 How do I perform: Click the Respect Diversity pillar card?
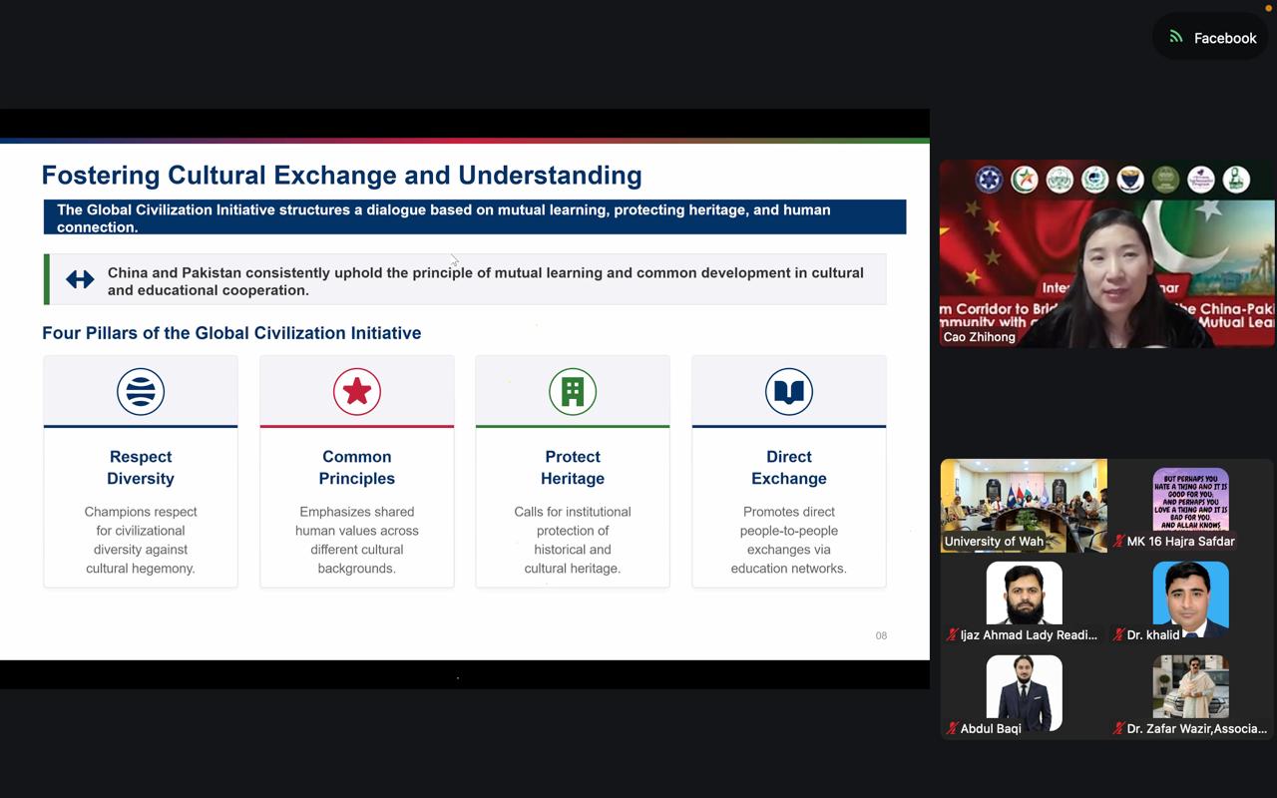141,471
